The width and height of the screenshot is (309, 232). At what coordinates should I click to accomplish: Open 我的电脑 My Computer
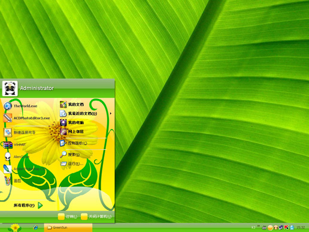[x=72, y=122]
